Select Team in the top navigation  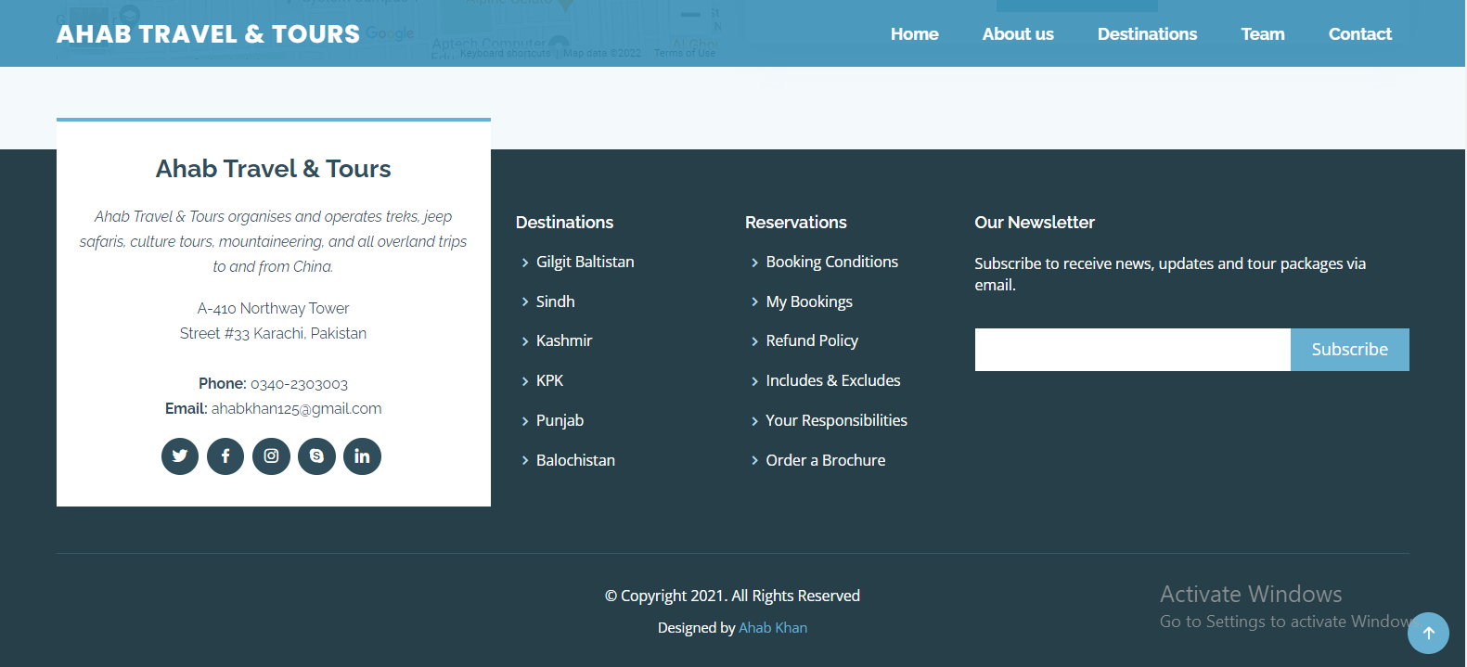pyautogui.click(x=1262, y=34)
